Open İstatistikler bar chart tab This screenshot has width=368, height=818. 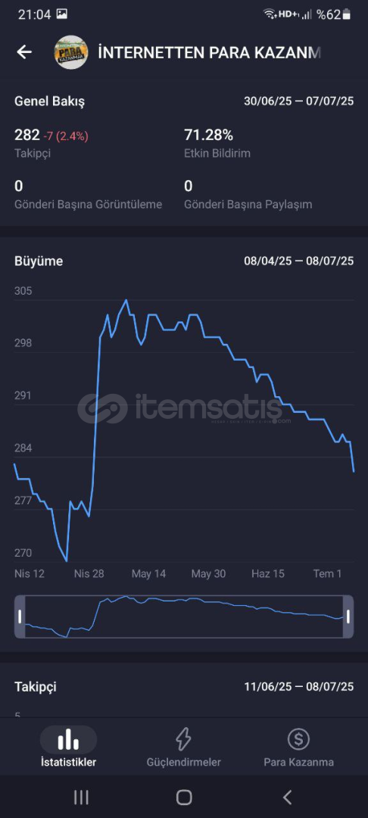pos(68,747)
